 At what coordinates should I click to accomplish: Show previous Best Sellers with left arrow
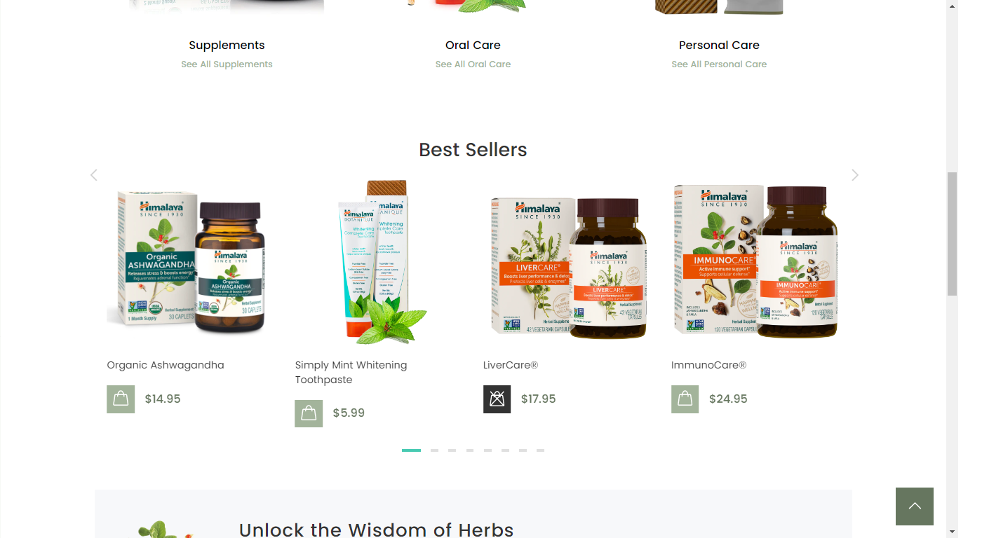(94, 175)
